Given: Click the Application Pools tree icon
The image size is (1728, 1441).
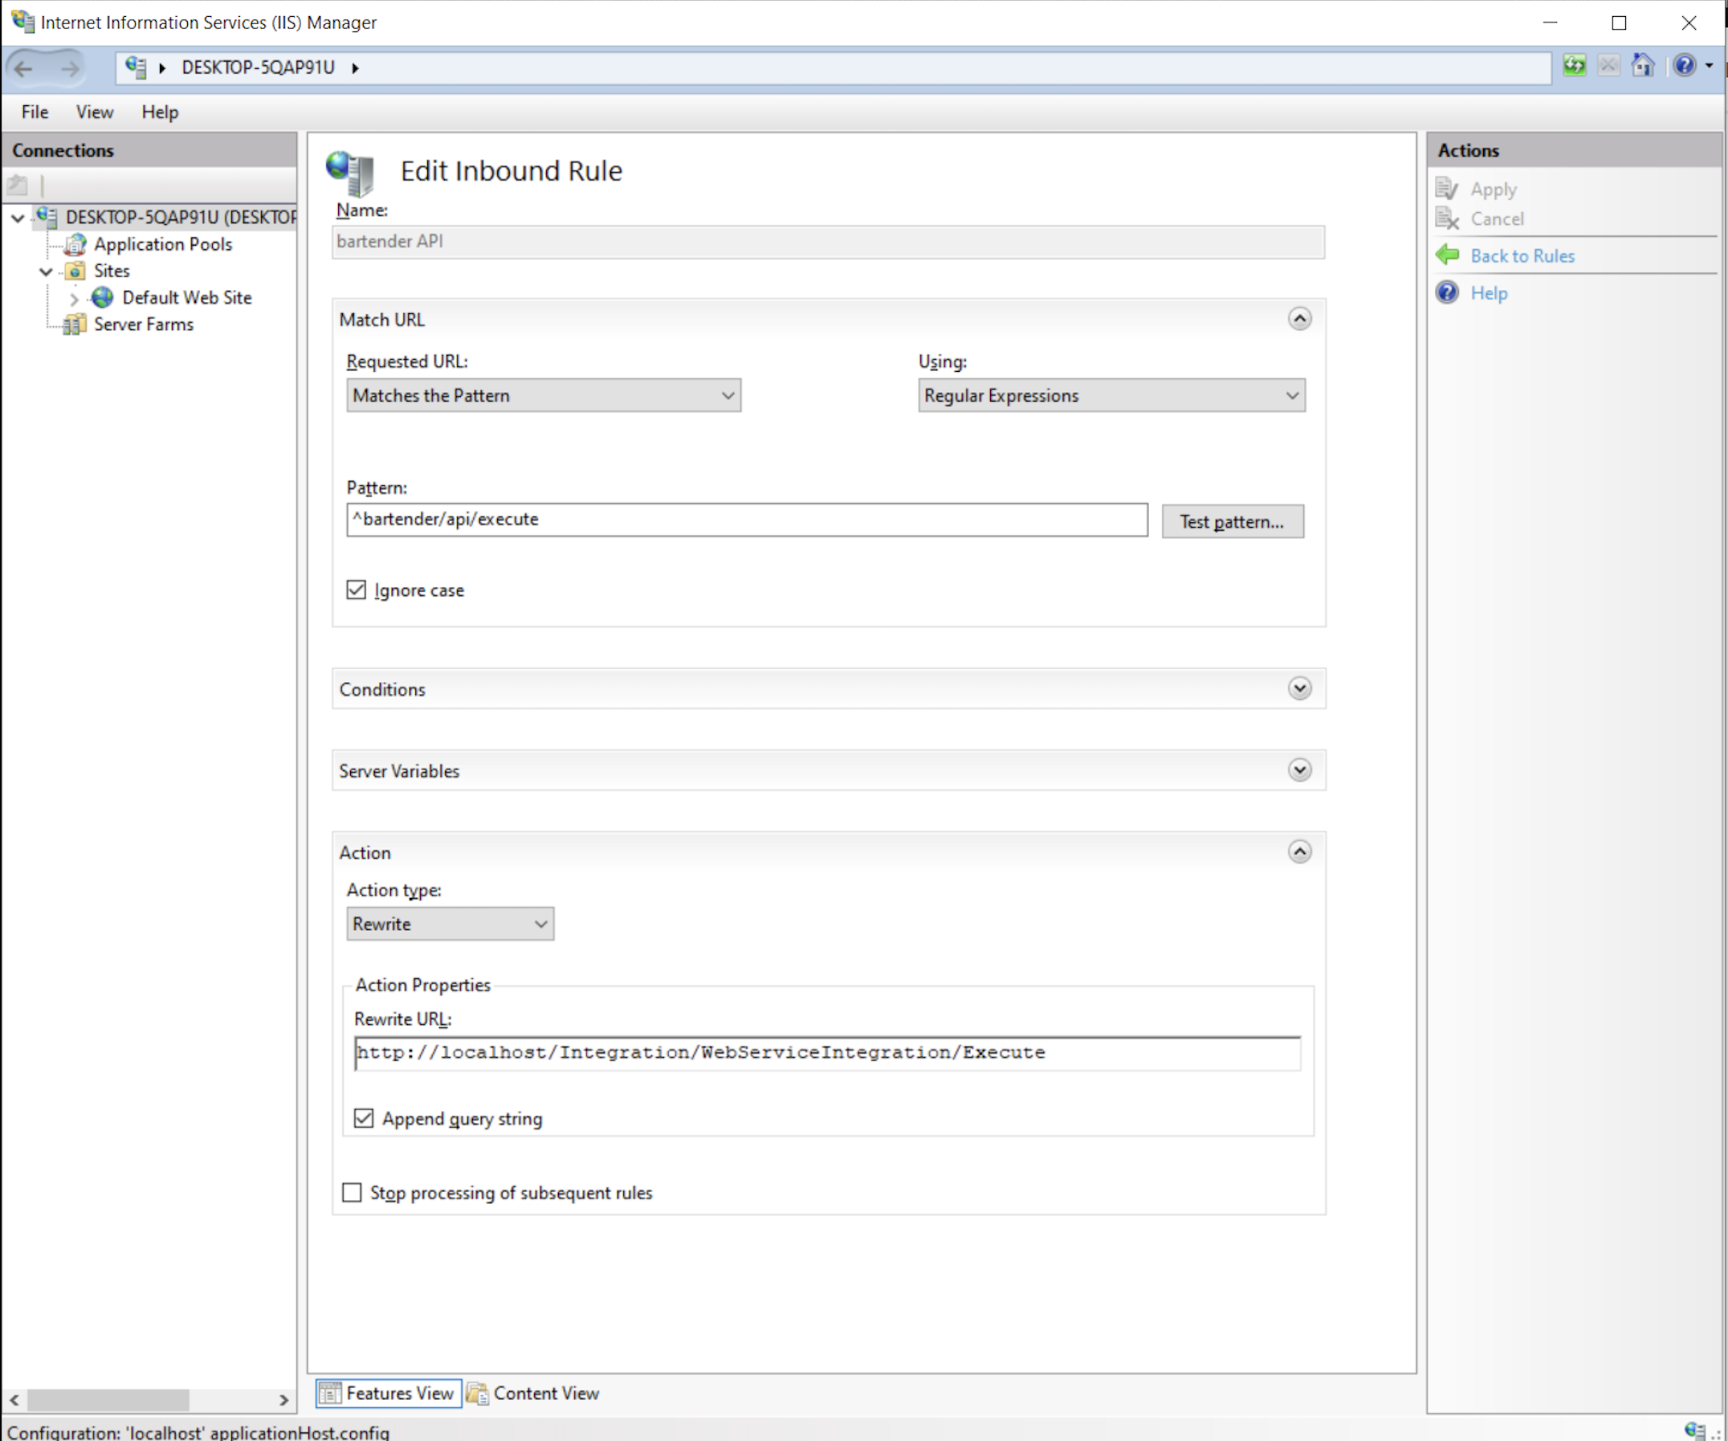Looking at the screenshot, I should coord(75,244).
